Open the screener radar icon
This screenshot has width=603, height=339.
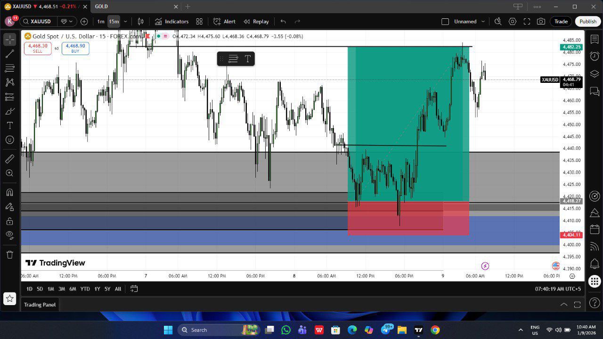point(595,196)
